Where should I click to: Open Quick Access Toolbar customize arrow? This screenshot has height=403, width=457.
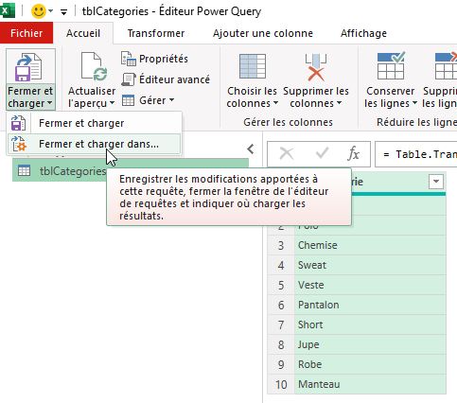pyautogui.click(x=63, y=12)
